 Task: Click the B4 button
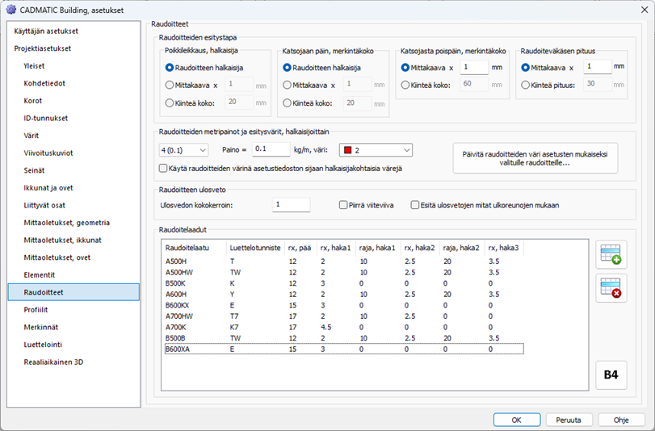point(611,375)
